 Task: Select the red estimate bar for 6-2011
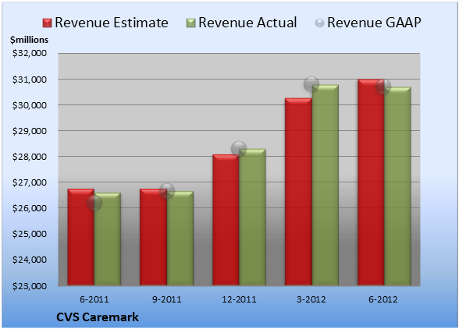click(x=81, y=237)
